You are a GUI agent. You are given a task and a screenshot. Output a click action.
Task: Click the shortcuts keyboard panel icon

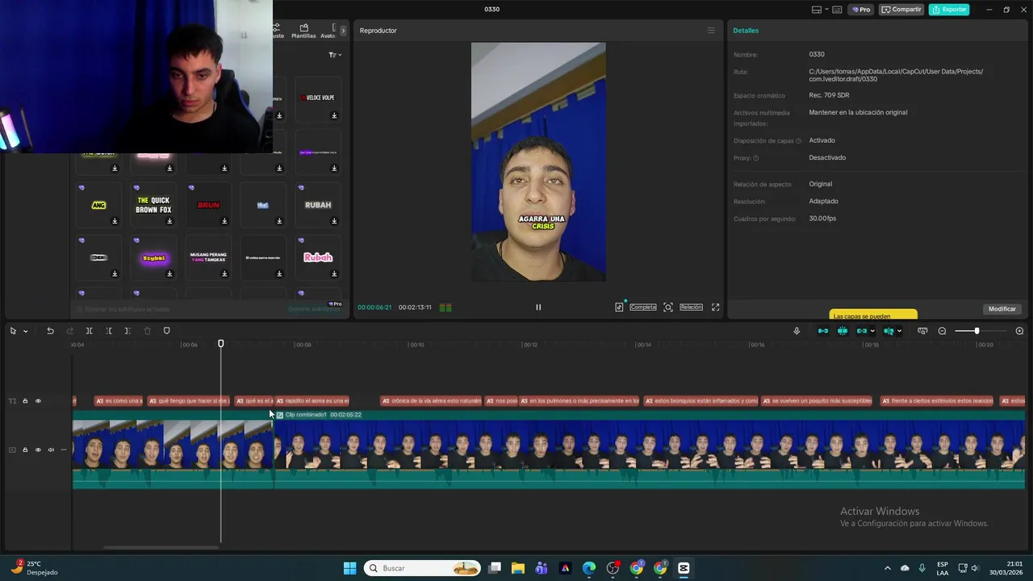tap(837, 10)
